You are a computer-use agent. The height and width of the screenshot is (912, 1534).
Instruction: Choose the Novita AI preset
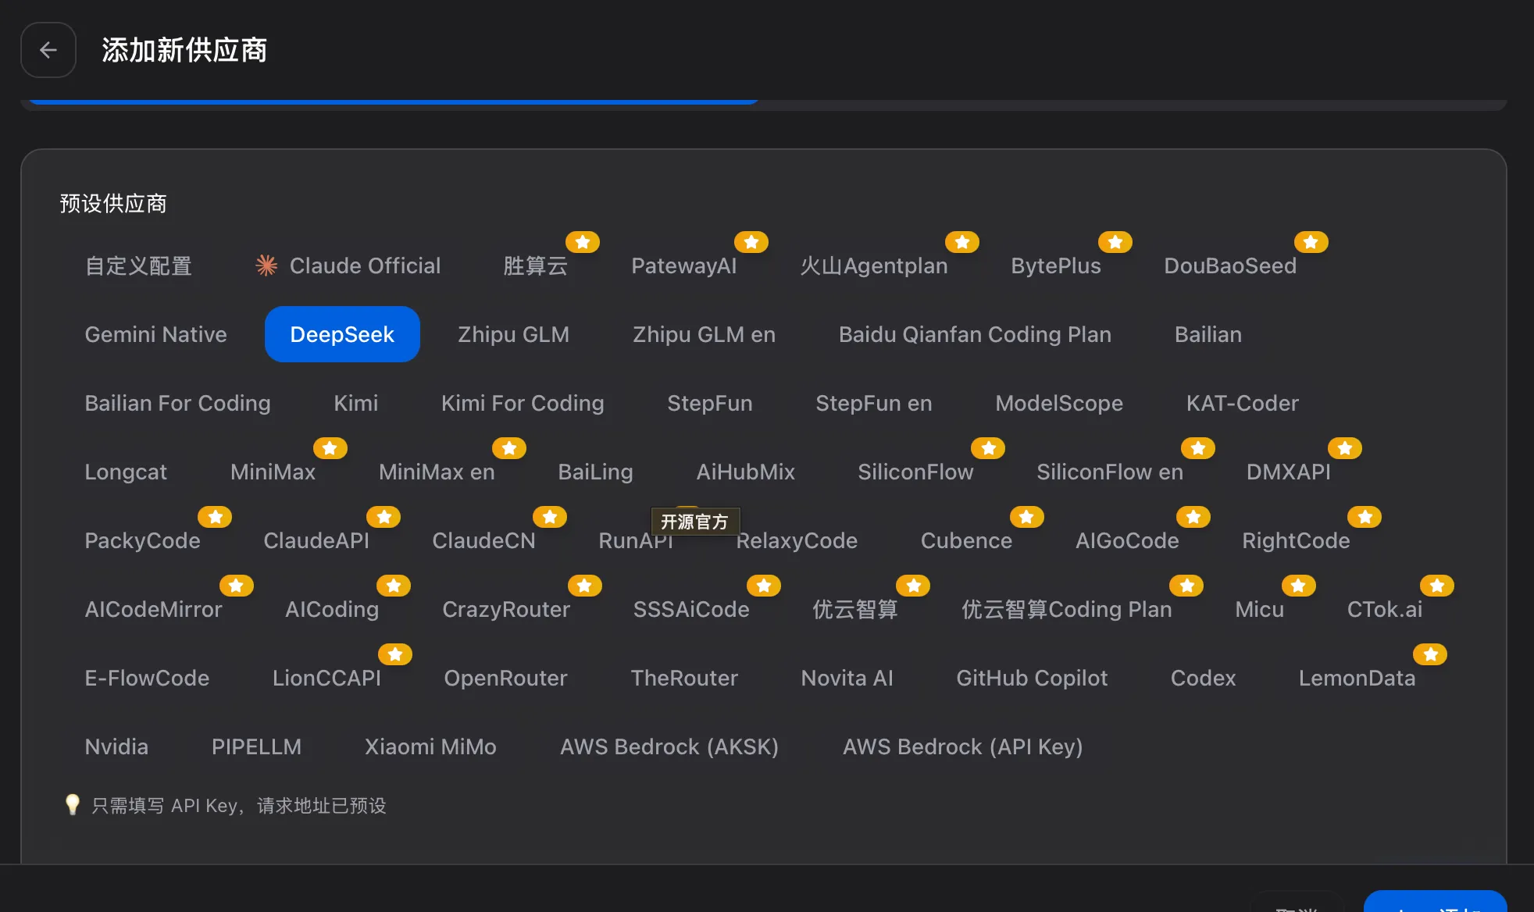pos(847,678)
